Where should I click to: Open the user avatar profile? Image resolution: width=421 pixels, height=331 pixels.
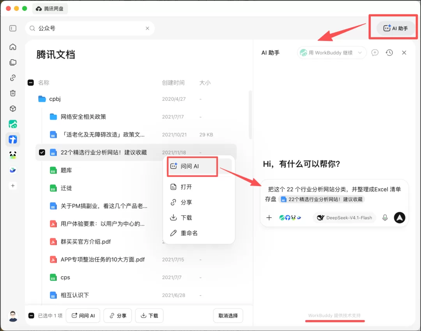click(x=12, y=316)
